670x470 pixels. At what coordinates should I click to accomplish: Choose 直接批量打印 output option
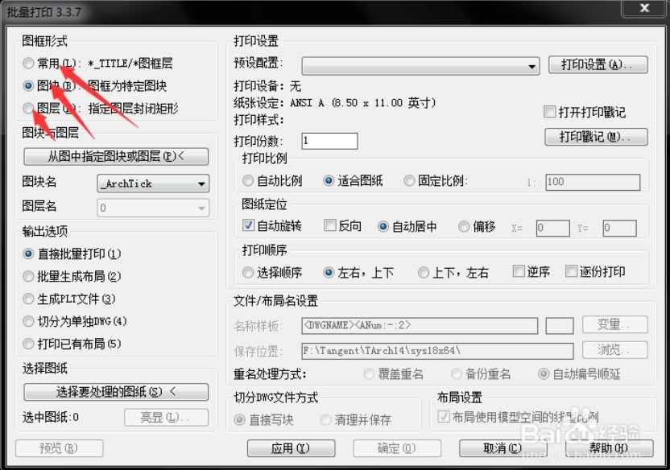(x=28, y=254)
